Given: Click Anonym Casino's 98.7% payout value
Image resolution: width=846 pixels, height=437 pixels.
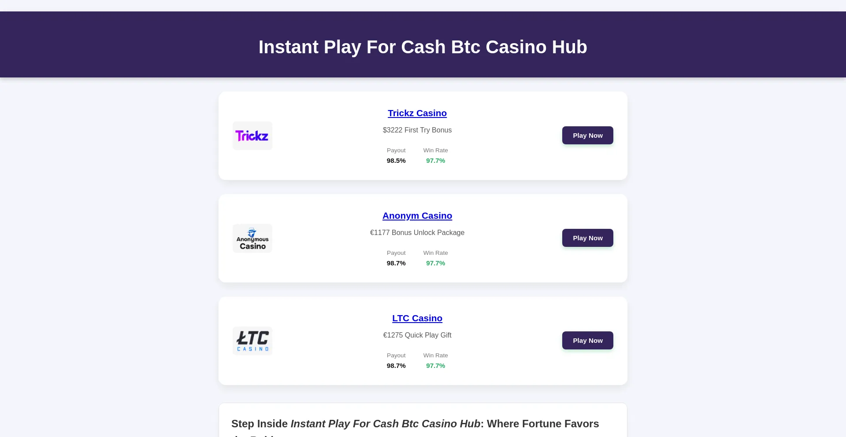Looking at the screenshot, I should (x=396, y=263).
